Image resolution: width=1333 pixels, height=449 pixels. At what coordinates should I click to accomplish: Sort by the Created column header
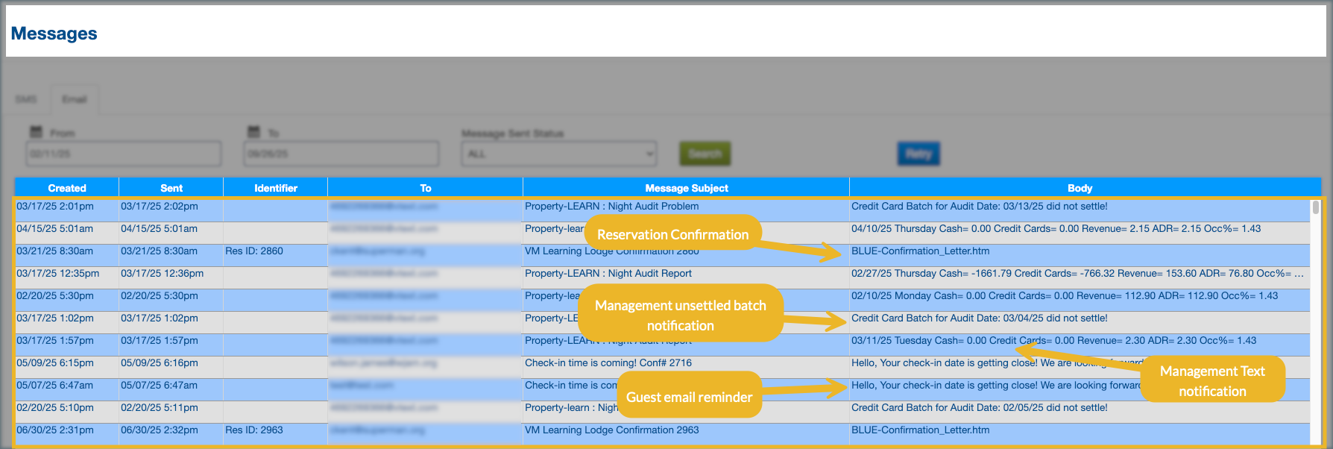point(67,188)
